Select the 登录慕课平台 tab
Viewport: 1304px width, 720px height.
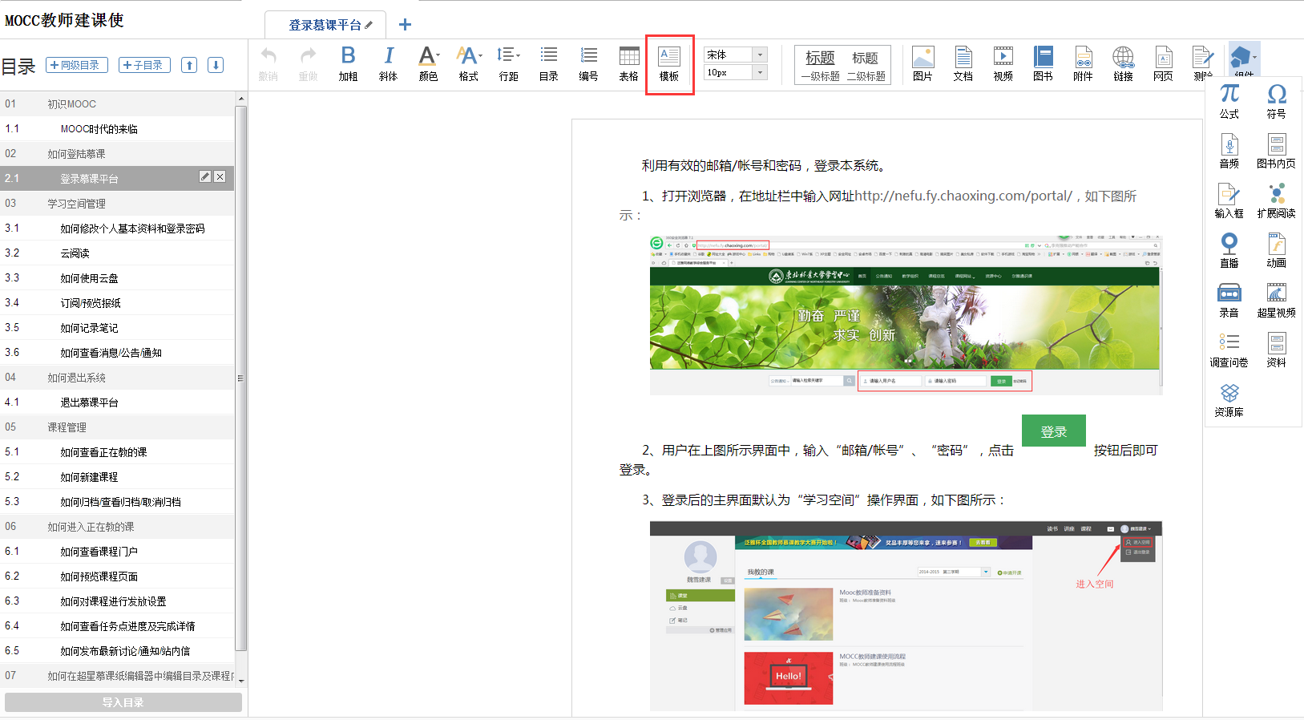coord(325,25)
